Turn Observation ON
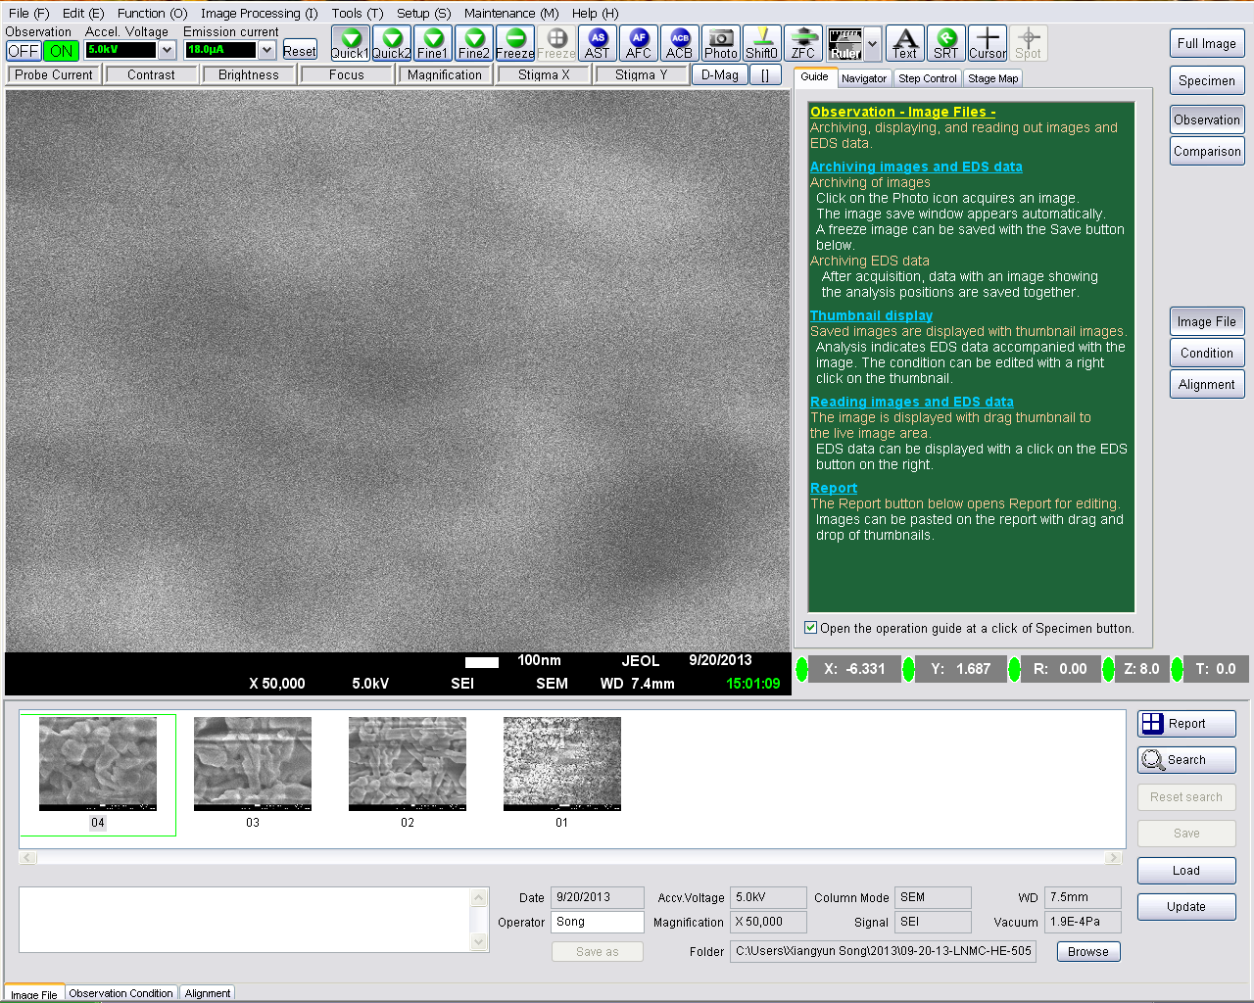1254x1003 pixels. pos(61,51)
